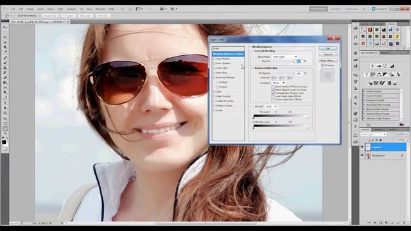
Task: Open the Knockout dropdown
Action: 279,83
